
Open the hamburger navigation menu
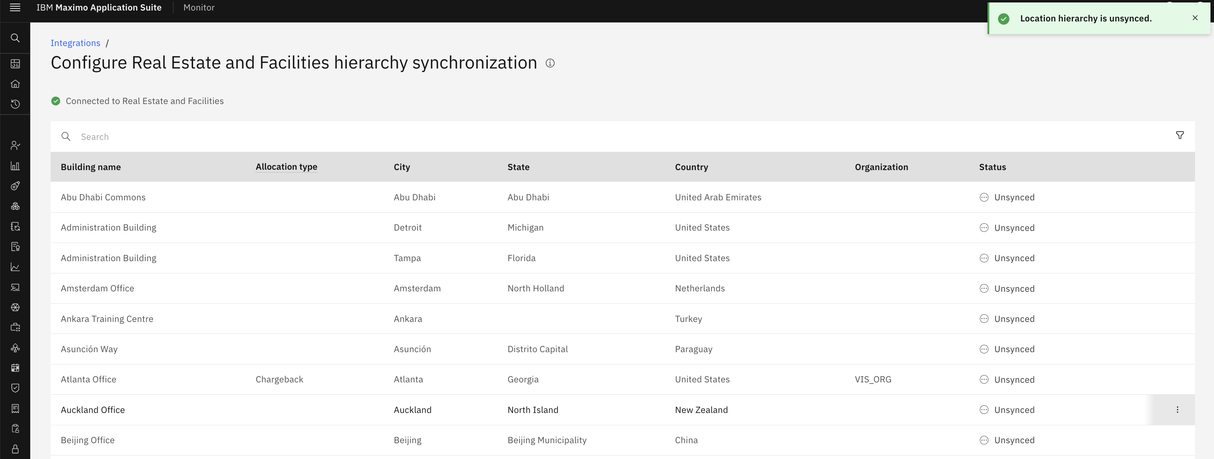click(15, 7)
